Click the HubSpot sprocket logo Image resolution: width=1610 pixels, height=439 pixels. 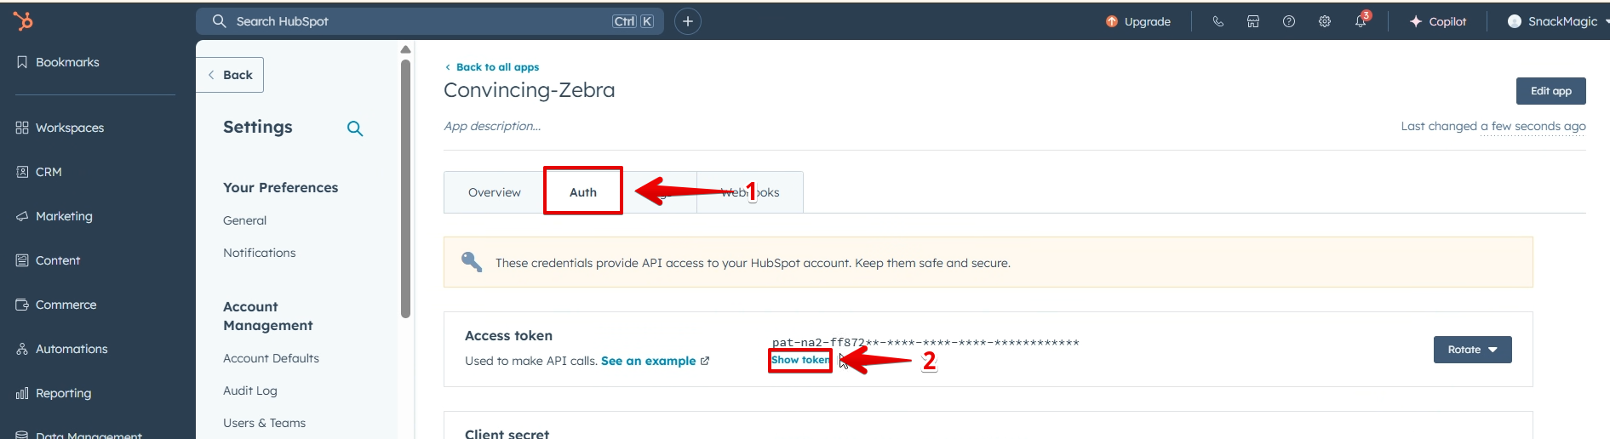(x=23, y=21)
